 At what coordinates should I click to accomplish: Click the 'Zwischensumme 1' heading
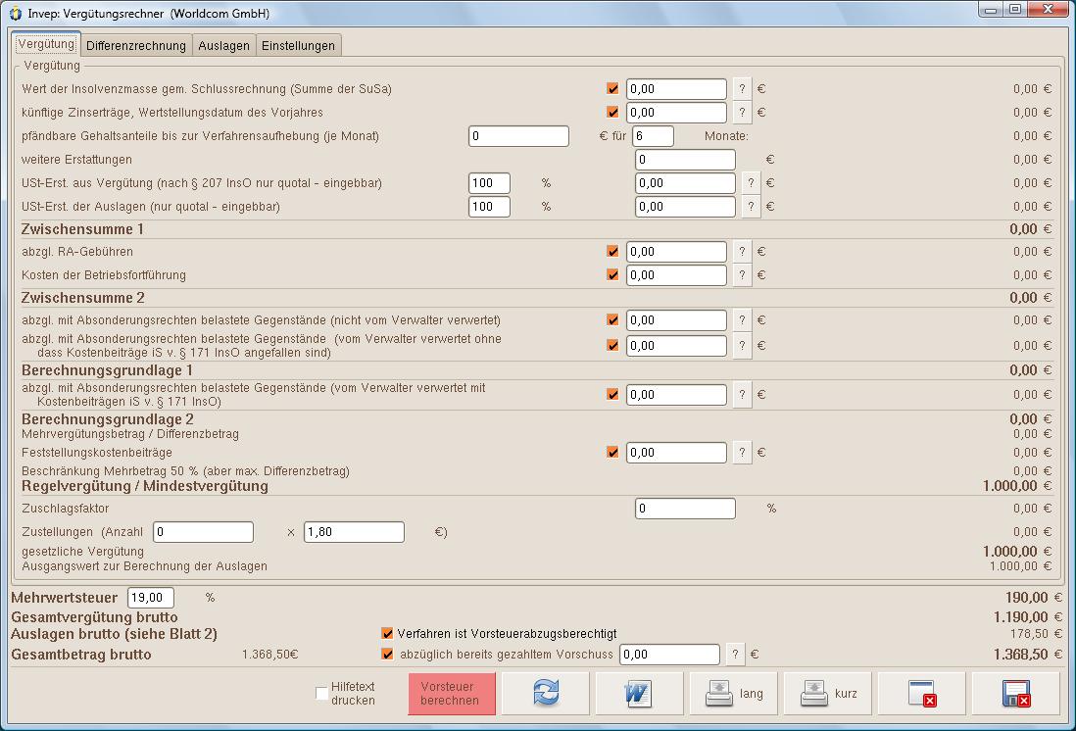click(82, 229)
